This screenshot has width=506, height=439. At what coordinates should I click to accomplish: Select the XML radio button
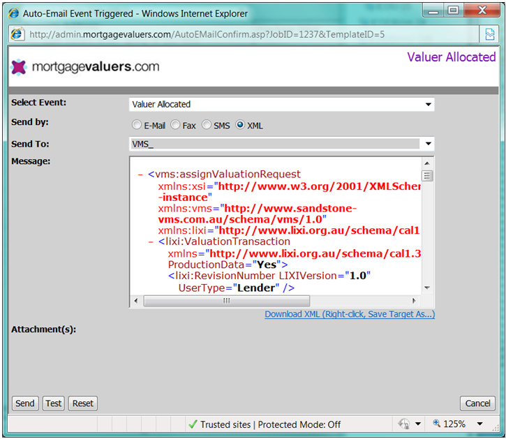tap(240, 125)
